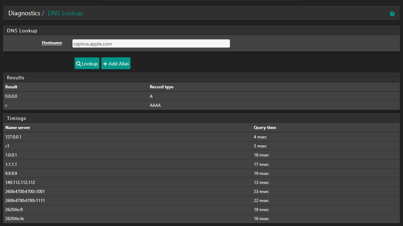Select the 1.1.1.1 name server entry

pyautogui.click(x=11, y=164)
